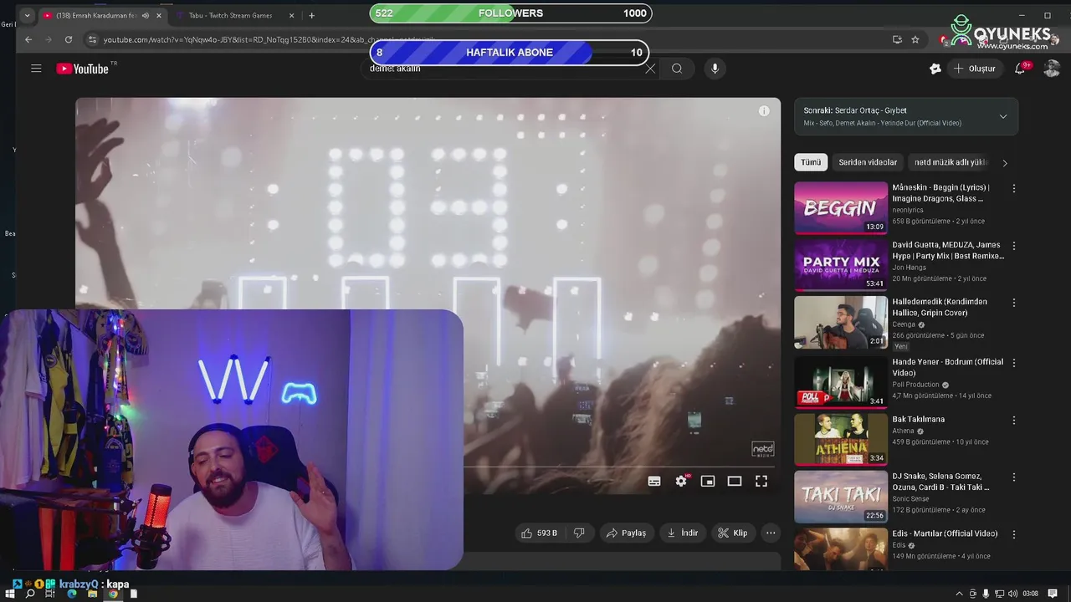Create a clip with Klip button
This screenshot has height=602, width=1071.
click(733, 533)
